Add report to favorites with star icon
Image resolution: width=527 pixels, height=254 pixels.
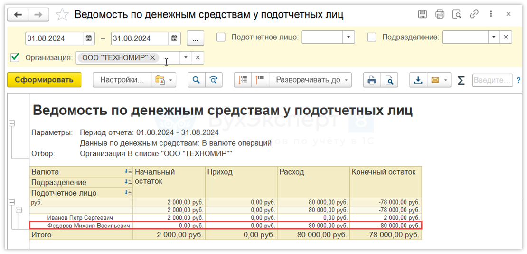click(62, 15)
